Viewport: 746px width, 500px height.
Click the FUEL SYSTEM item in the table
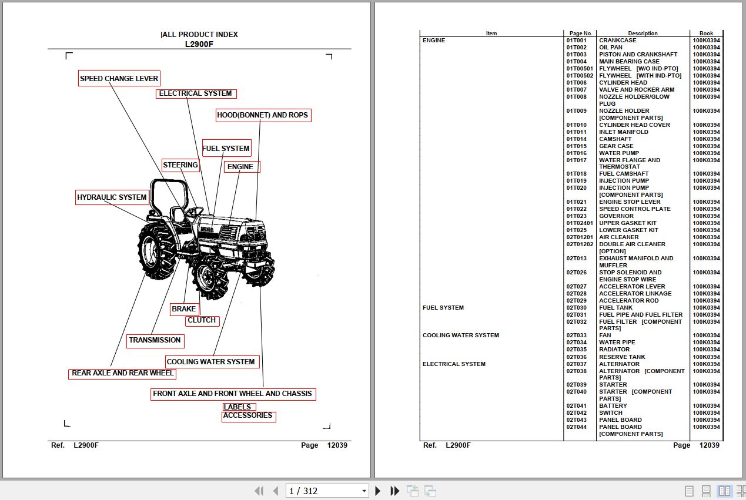(x=443, y=308)
